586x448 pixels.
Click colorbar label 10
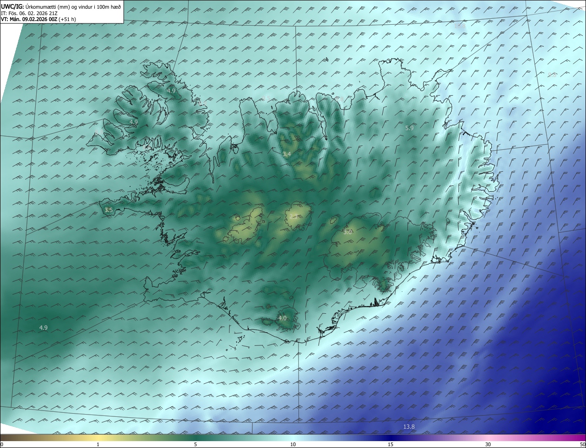coord(293,444)
